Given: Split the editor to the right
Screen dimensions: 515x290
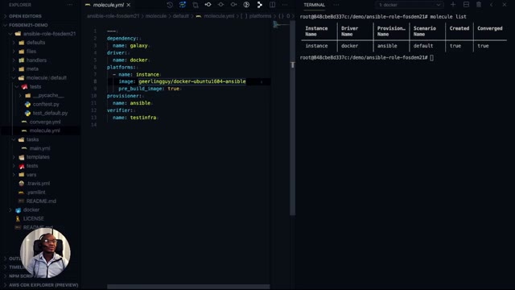Looking at the screenshot, I should point(272,5).
